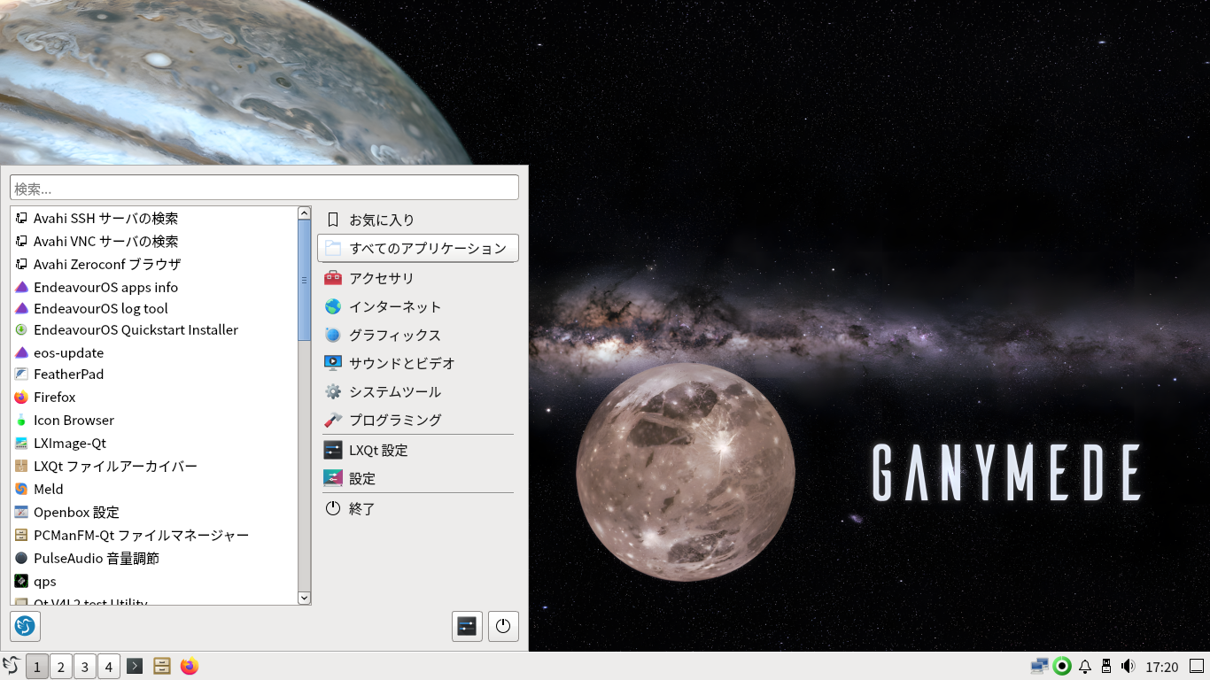The image size is (1210, 680).
Task: Click the 検索 search field
Action: [x=264, y=188]
